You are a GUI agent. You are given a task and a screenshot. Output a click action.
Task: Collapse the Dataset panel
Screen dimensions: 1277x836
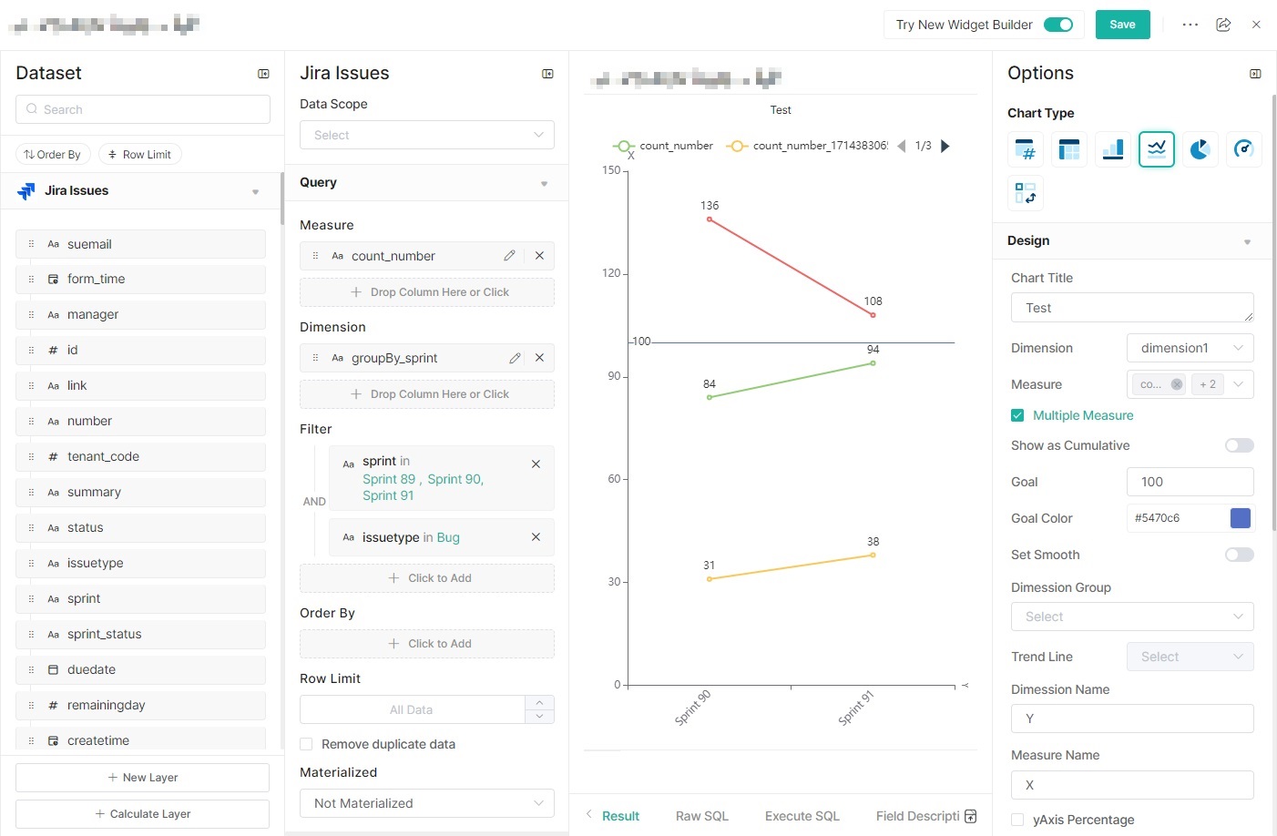(263, 74)
